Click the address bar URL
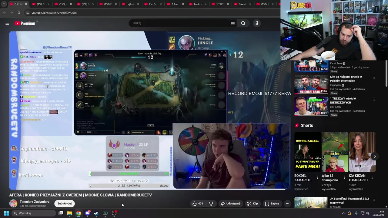This screenshot has width=388, height=218. tap(54, 13)
